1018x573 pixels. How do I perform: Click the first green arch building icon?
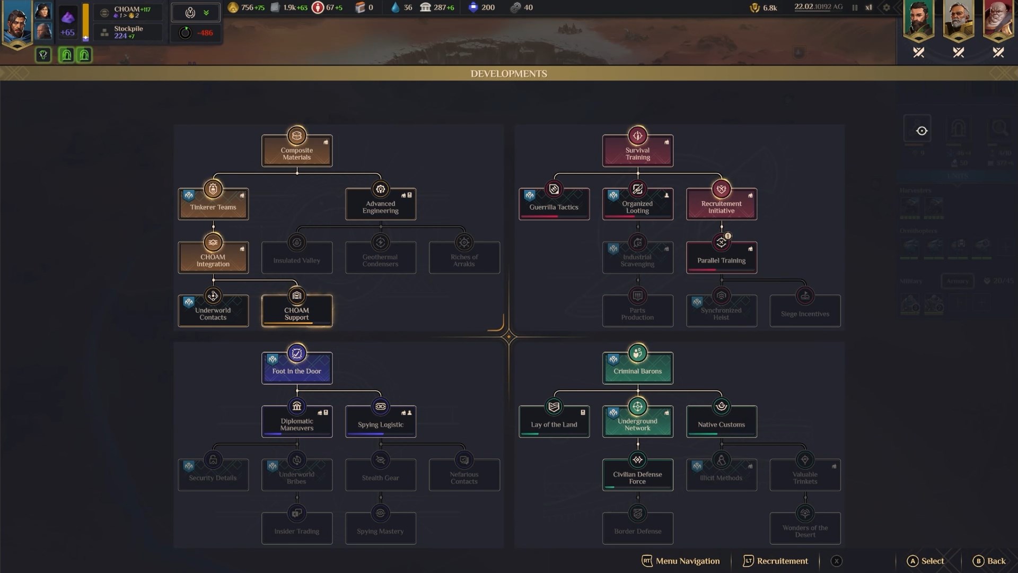click(66, 55)
